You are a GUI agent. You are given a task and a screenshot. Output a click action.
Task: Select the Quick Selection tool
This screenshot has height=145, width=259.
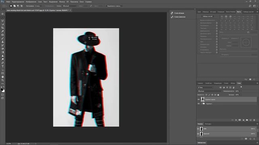2,24
